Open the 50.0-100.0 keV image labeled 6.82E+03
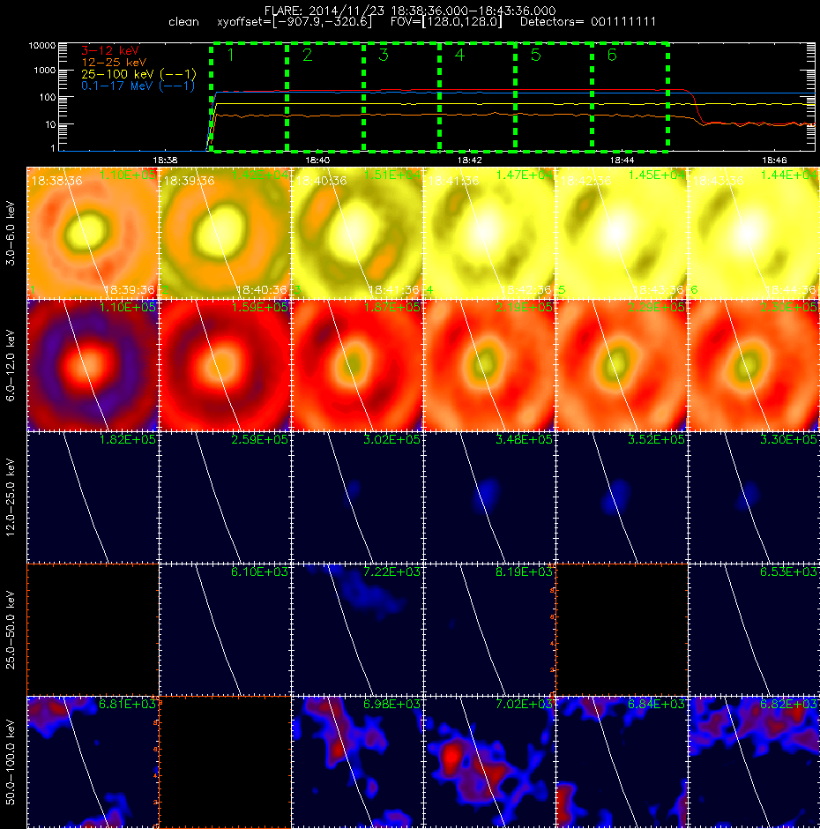820x829 pixels. click(753, 761)
